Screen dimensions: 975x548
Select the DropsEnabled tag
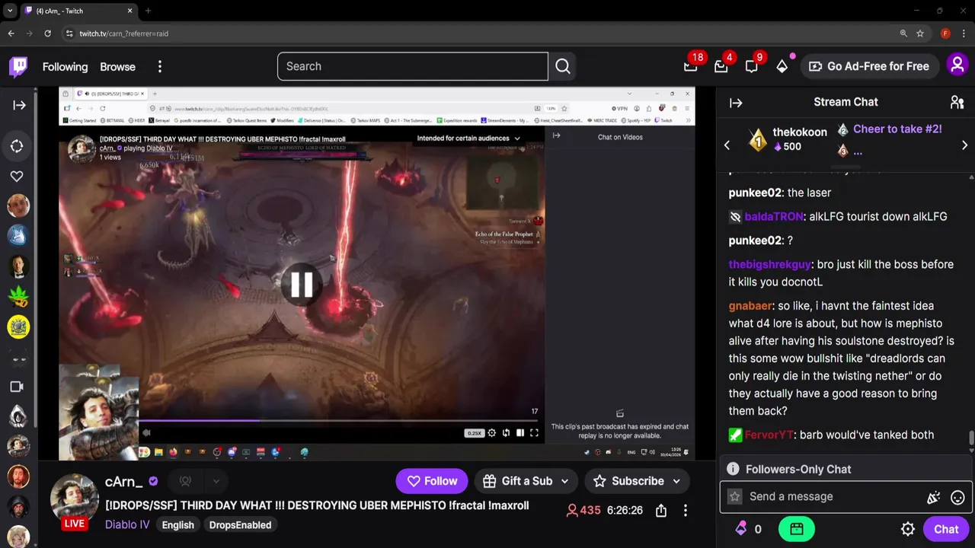(240, 524)
